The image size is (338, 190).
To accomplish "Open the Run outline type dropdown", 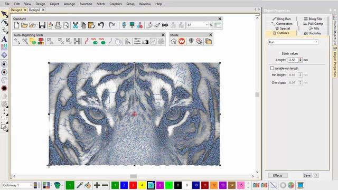I will pyautogui.click(x=293, y=42).
